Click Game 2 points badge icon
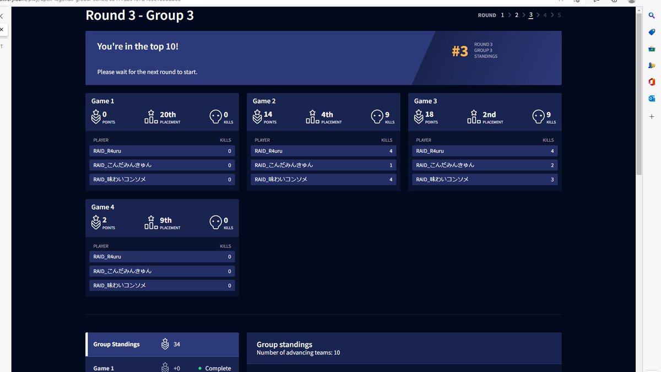 (x=257, y=117)
